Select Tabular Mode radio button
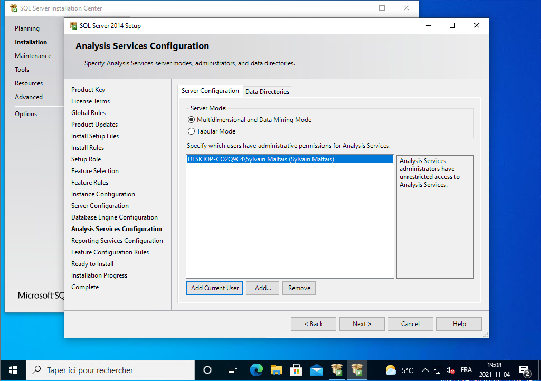This screenshot has width=541, height=381. (x=192, y=131)
